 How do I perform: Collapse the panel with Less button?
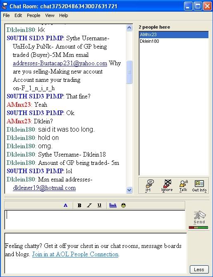pyautogui.click(x=199, y=270)
